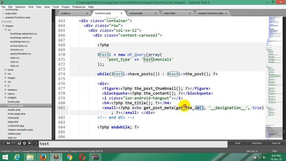The width and height of the screenshot is (286, 161).
Task: Switch to Google Chrome in taskbar
Action: click(x=69, y=157)
